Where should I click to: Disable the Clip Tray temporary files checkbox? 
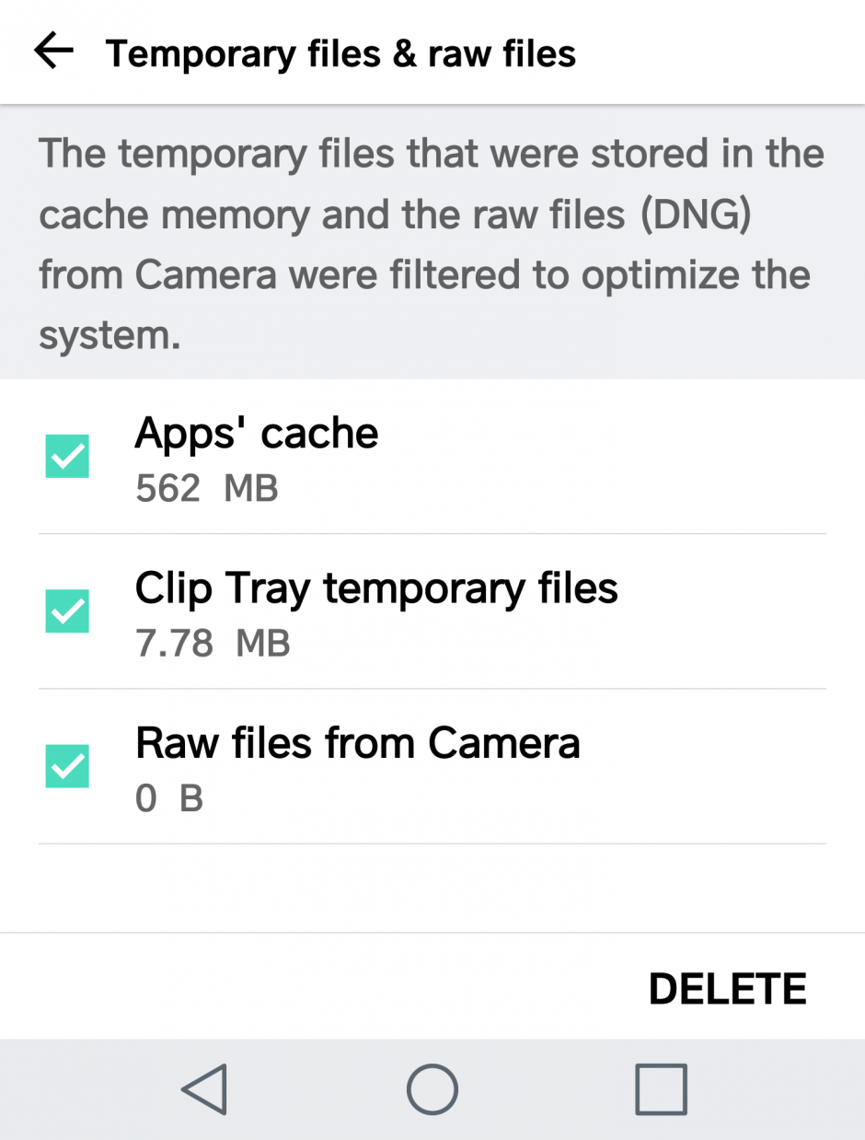67,611
